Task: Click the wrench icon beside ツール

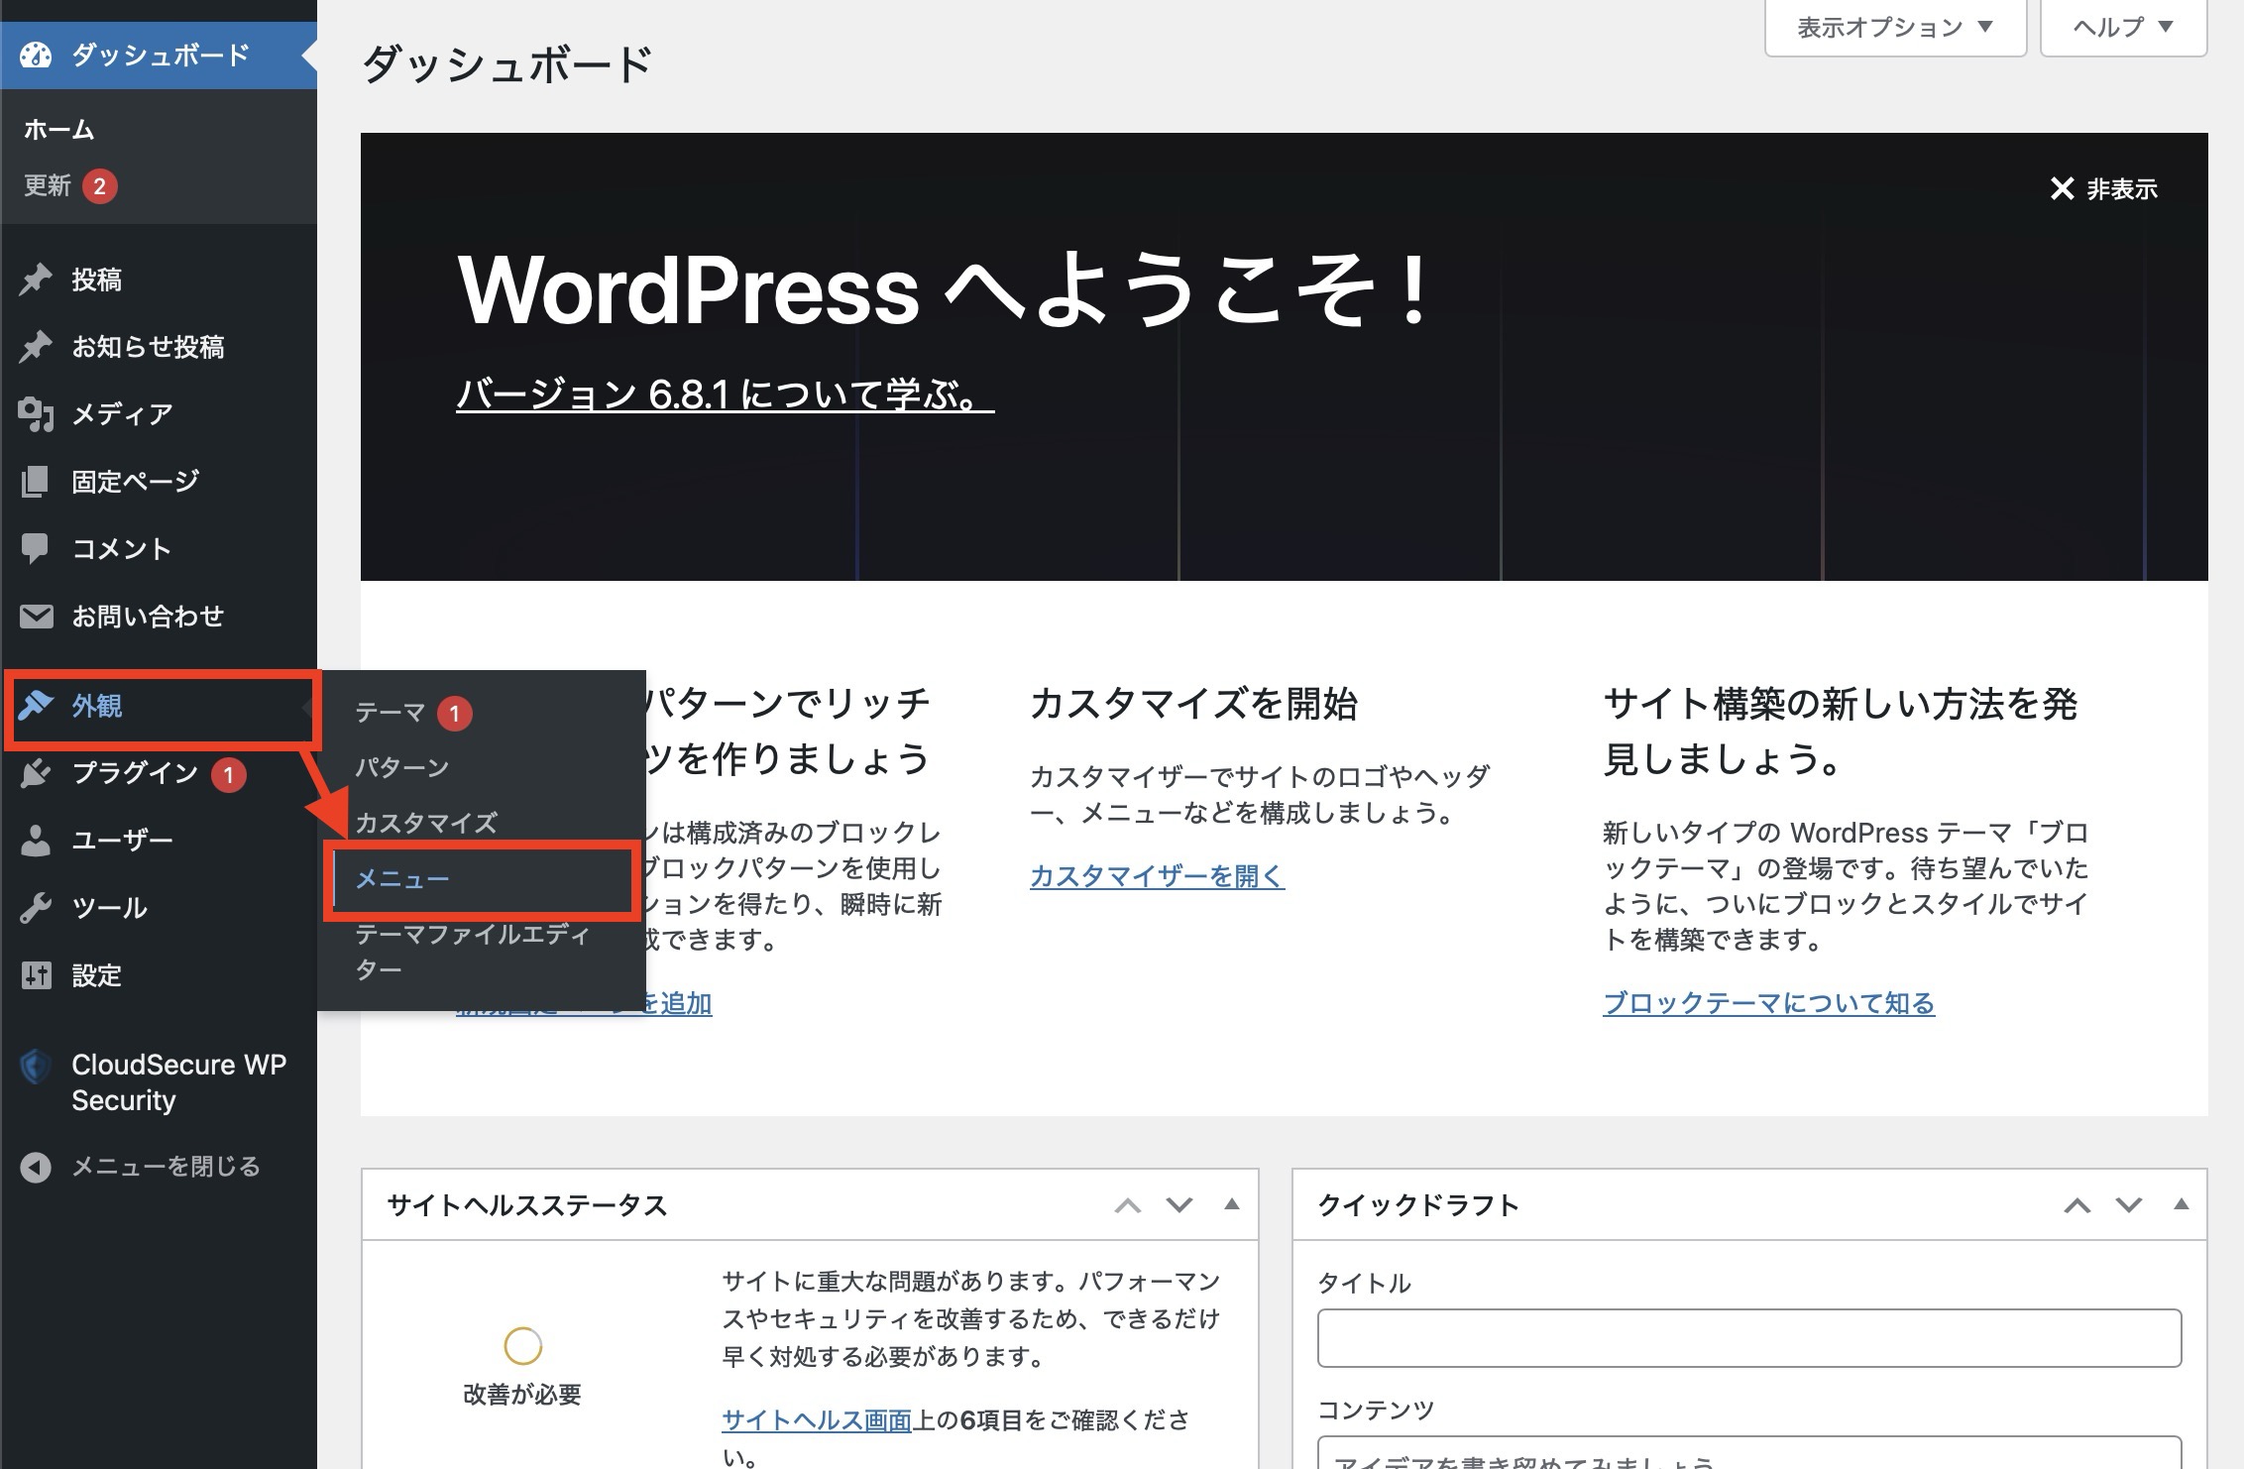Action: 36,908
